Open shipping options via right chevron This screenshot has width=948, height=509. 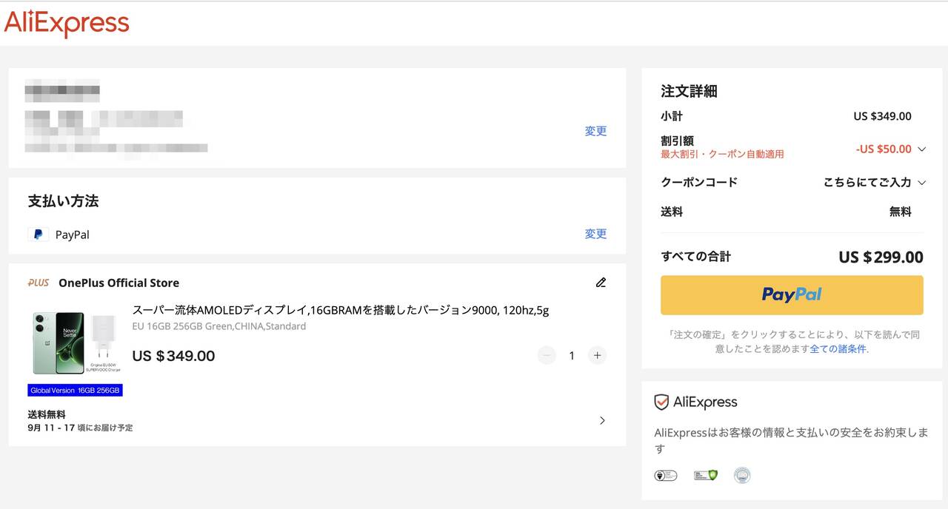(602, 421)
